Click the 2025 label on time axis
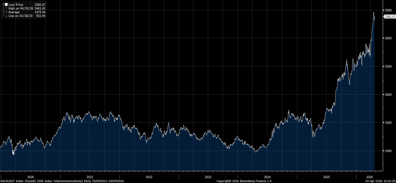Screen dimensions: 396x183 (327, 176)
